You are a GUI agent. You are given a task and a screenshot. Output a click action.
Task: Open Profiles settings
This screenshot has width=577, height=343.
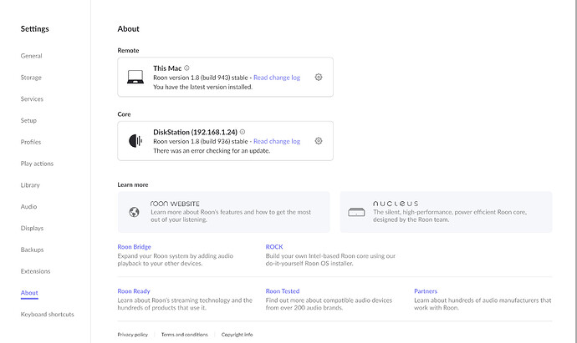coord(31,142)
